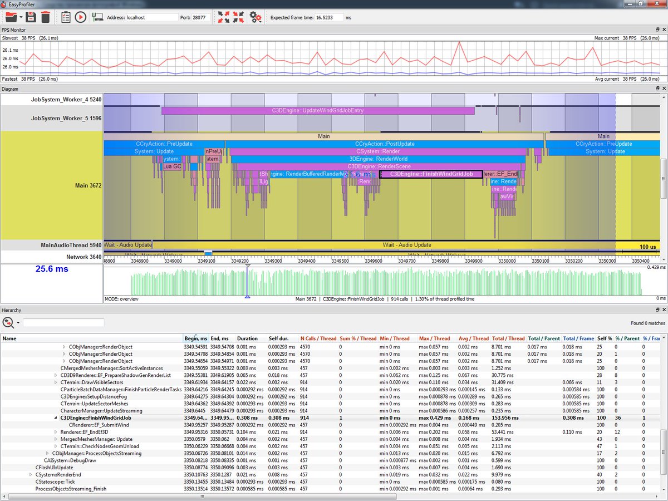Sort by Min / Thread column

[x=397, y=338]
